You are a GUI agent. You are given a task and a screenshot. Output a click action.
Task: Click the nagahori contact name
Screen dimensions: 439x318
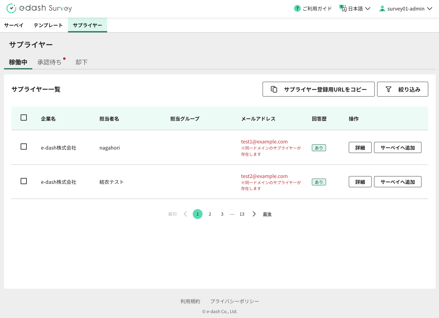coord(110,148)
